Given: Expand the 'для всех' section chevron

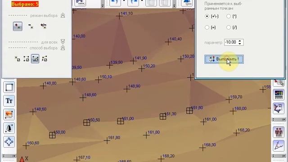Looking at the screenshot, I should (x=63, y=41).
